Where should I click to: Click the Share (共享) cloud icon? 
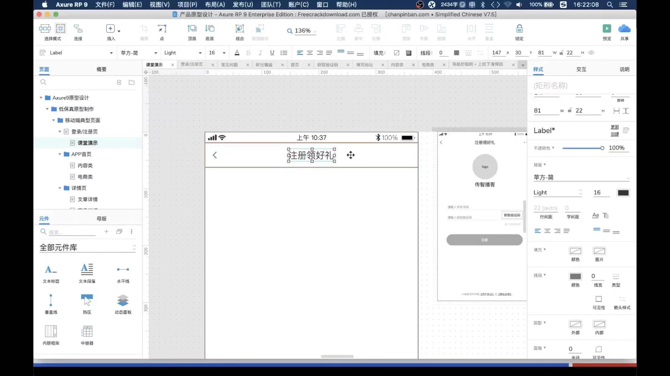pos(624,29)
